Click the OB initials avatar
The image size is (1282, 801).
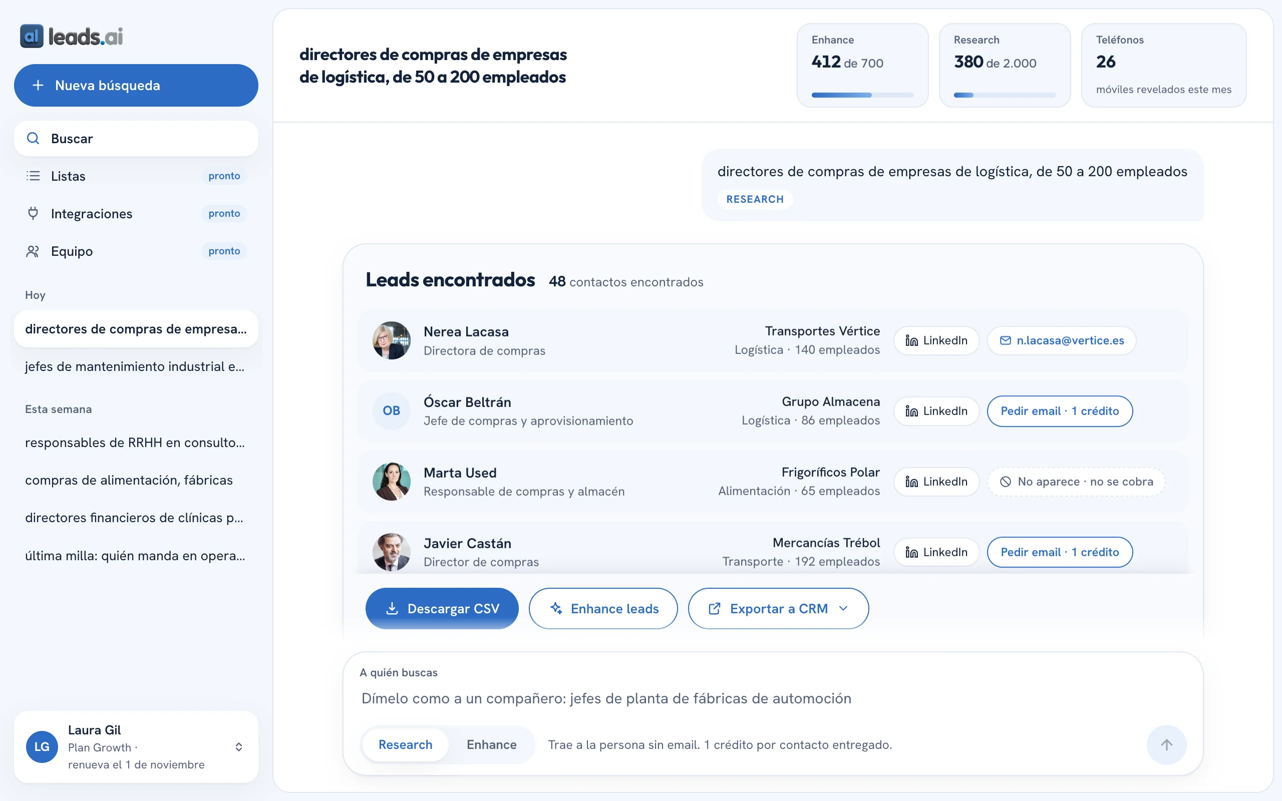(x=392, y=411)
